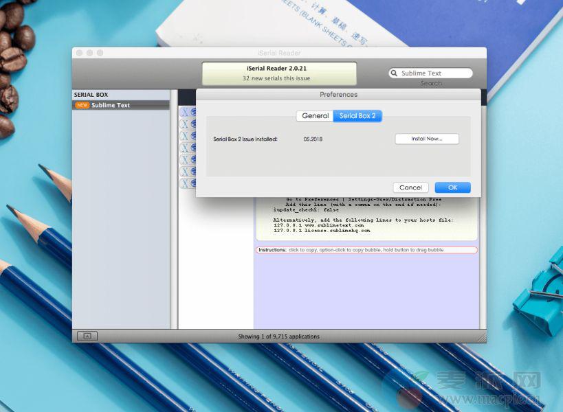Click the iSerial Reader 2.0.21 info display
563x412 pixels.
[279, 73]
